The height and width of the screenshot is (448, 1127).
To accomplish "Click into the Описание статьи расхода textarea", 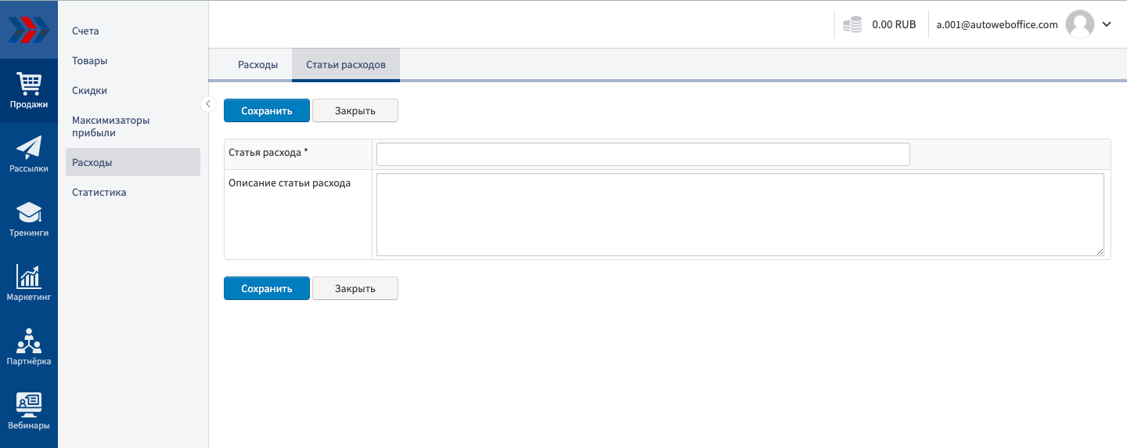I will pos(740,215).
